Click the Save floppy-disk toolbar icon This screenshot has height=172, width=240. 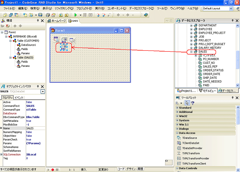40,15
